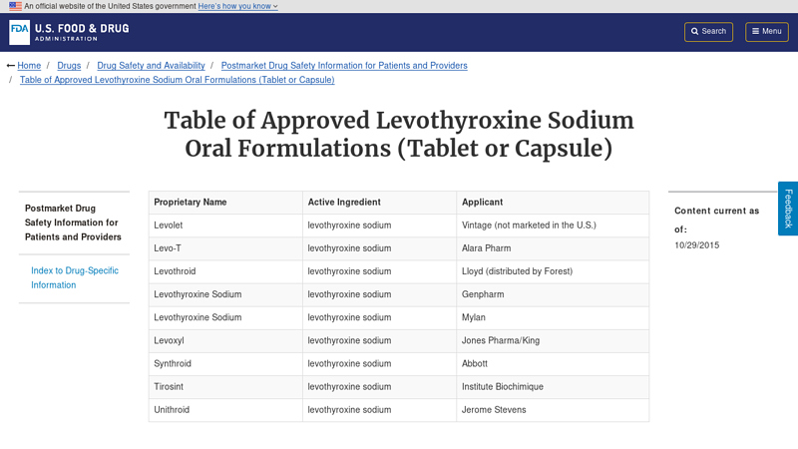
Task: Select the Unithroid table cell
Action: click(x=225, y=410)
